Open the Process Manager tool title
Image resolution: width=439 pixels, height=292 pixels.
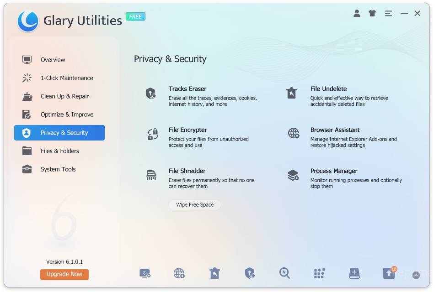click(x=334, y=171)
